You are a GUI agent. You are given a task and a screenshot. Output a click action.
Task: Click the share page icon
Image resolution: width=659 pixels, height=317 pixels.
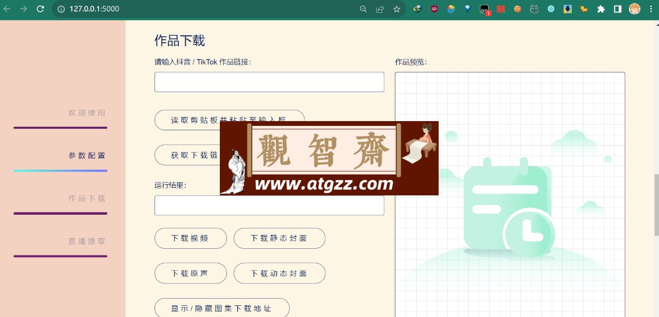pyautogui.click(x=380, y=9)
